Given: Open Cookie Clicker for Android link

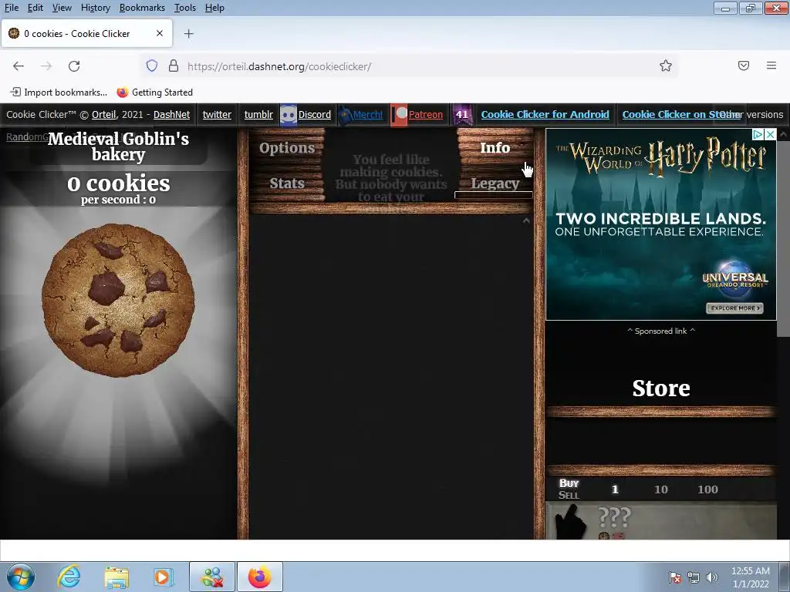Looking at the screenshot, I should pyautogui.click(x=545, y=114).
